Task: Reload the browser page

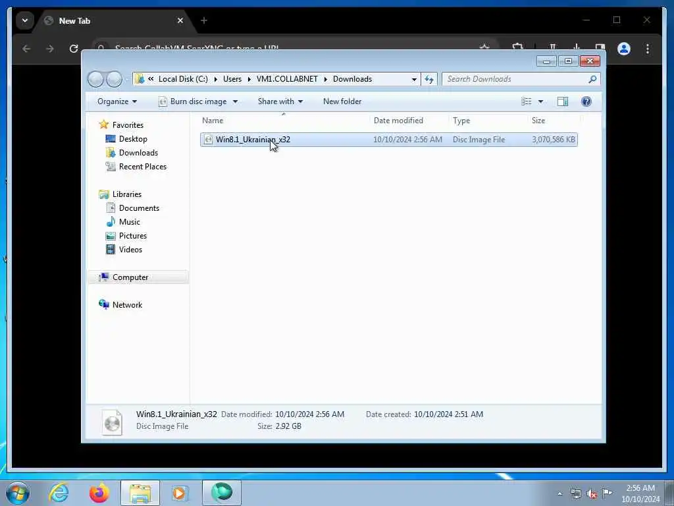Action: point(74,49)
